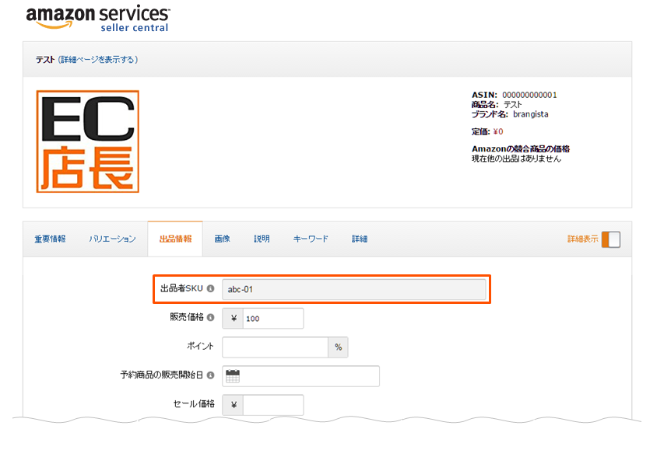Open the 画像 tab
Image resolution: width=671 pixels, height=464 pixels.
point(222,239)
